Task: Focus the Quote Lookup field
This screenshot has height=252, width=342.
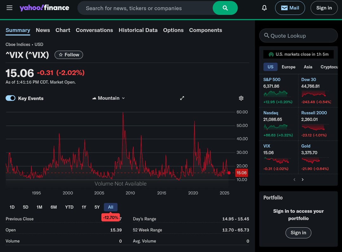Action: [x=298, y=35]
